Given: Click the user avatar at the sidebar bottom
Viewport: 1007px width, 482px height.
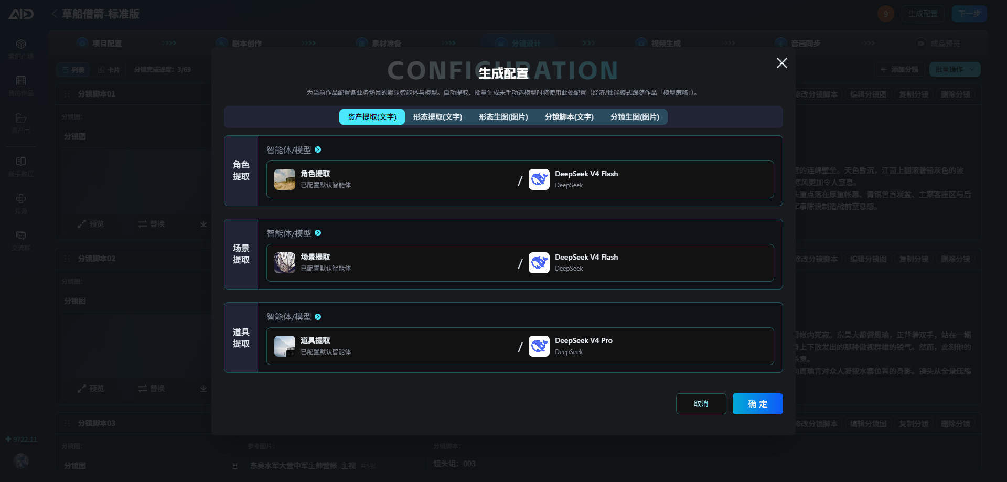Looking at the screenshot, I should point(21,461).
